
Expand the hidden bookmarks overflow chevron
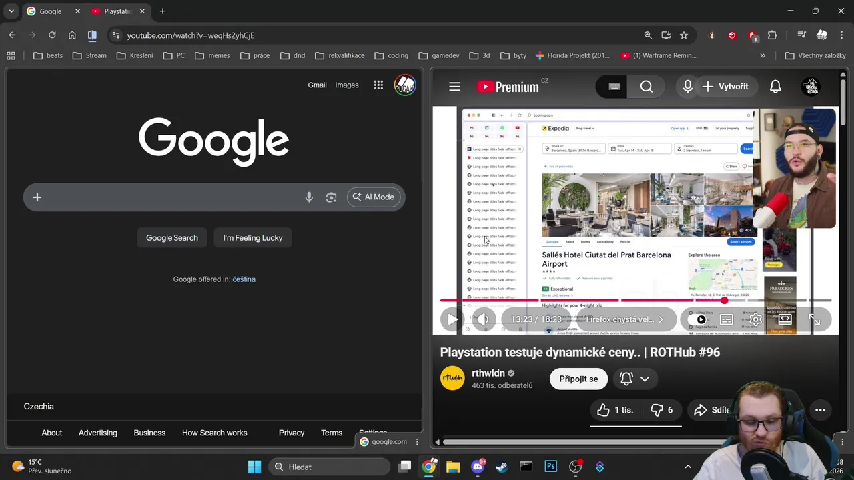point(763,55)
